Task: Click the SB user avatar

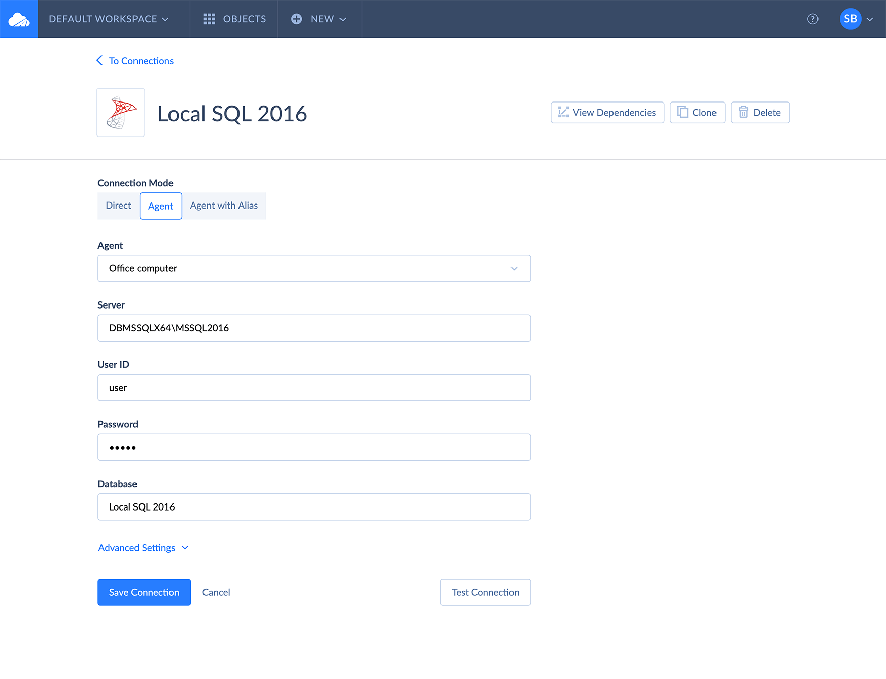Action: tap(850, 19)
